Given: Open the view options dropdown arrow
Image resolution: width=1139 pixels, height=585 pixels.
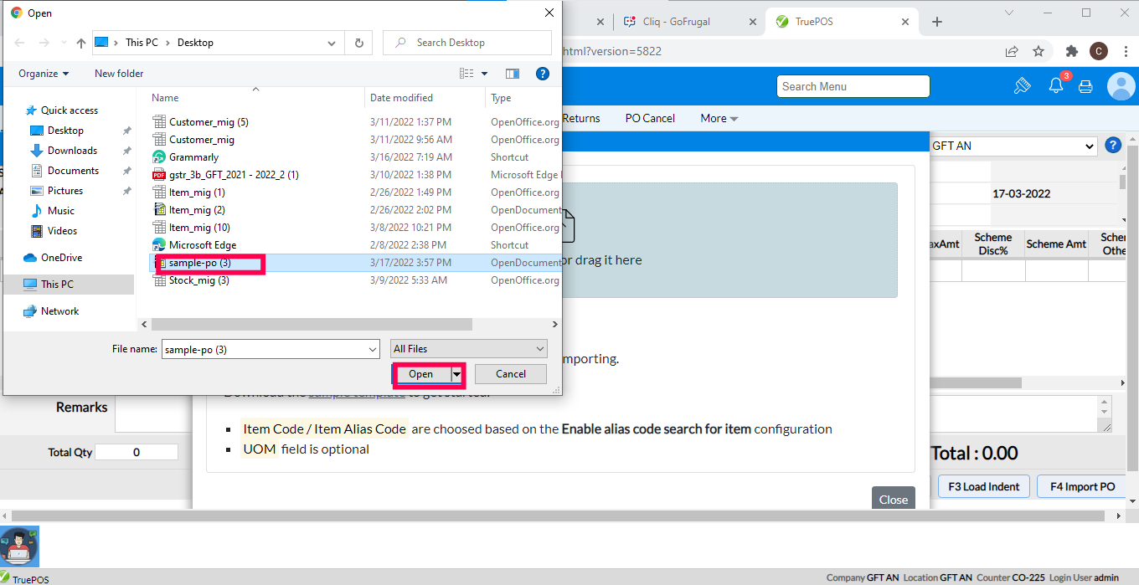Looking at the screenshot, I should (484, 74).
